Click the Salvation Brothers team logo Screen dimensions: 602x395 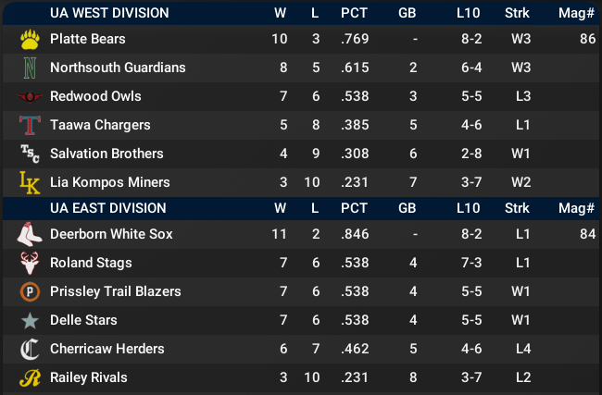point(30,154)
